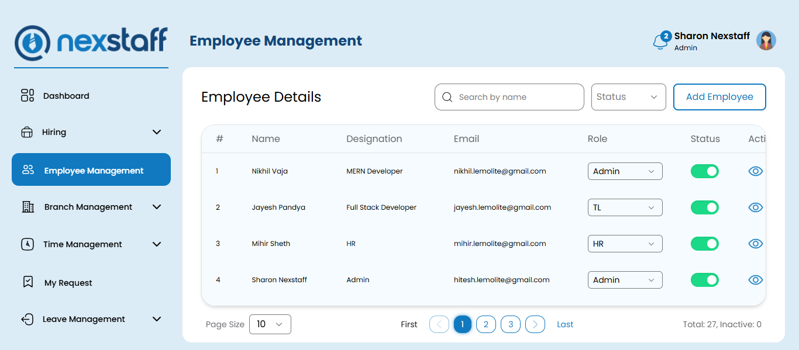Open My Request menu item
This screenshot has width=799, height=350.
coord(68,283)
